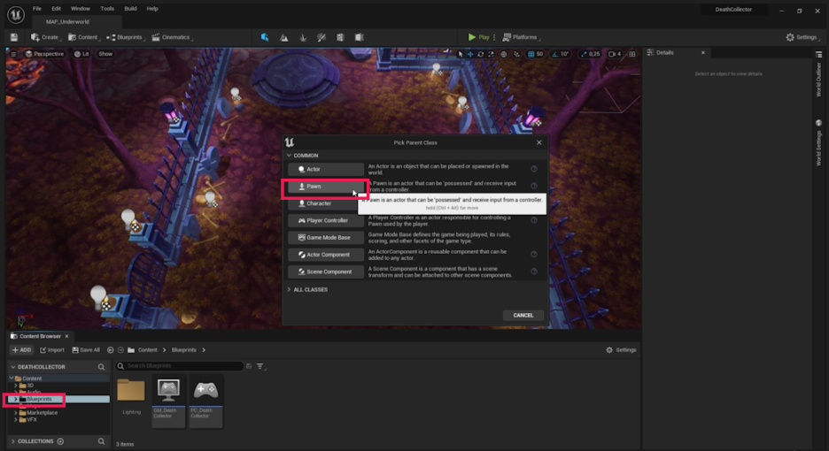The image size is (829, 451).
Task: Open the Perspective view mode dropdown
Action: (x=44, y=54)
